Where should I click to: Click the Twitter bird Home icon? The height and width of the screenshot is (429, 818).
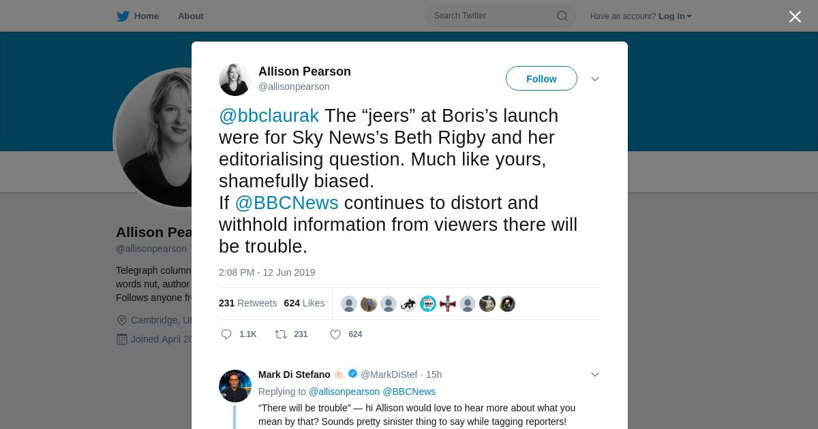coord(123,16)
